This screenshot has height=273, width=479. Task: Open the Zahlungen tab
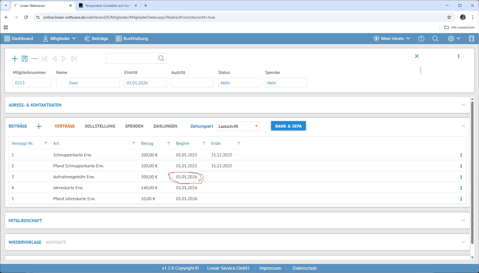click(x=165, y=126)
